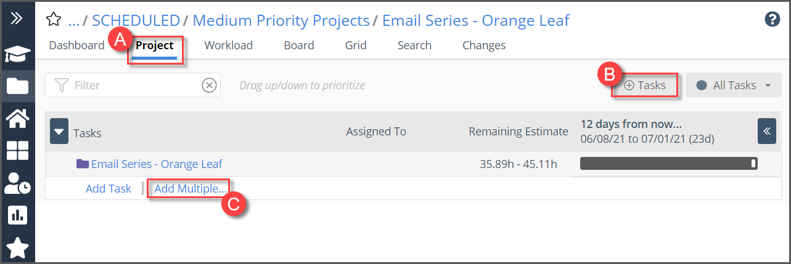The image size is (791, 264).
Task: Open the graduation cap academy icon
Action: click(x=17, y=54)
